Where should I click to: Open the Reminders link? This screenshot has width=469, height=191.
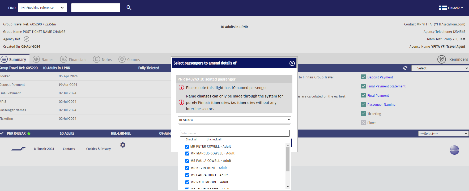[458, 59]
